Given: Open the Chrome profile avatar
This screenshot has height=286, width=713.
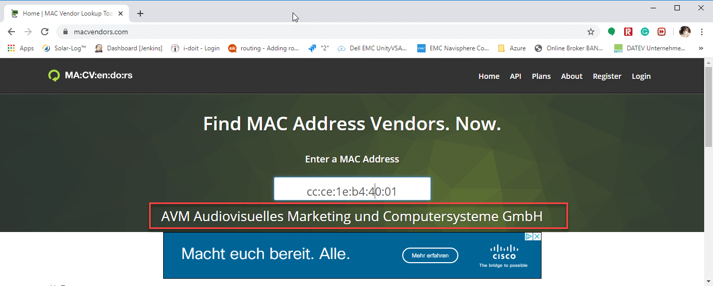Looking at the screenshot, I should [x=685, y=32].
